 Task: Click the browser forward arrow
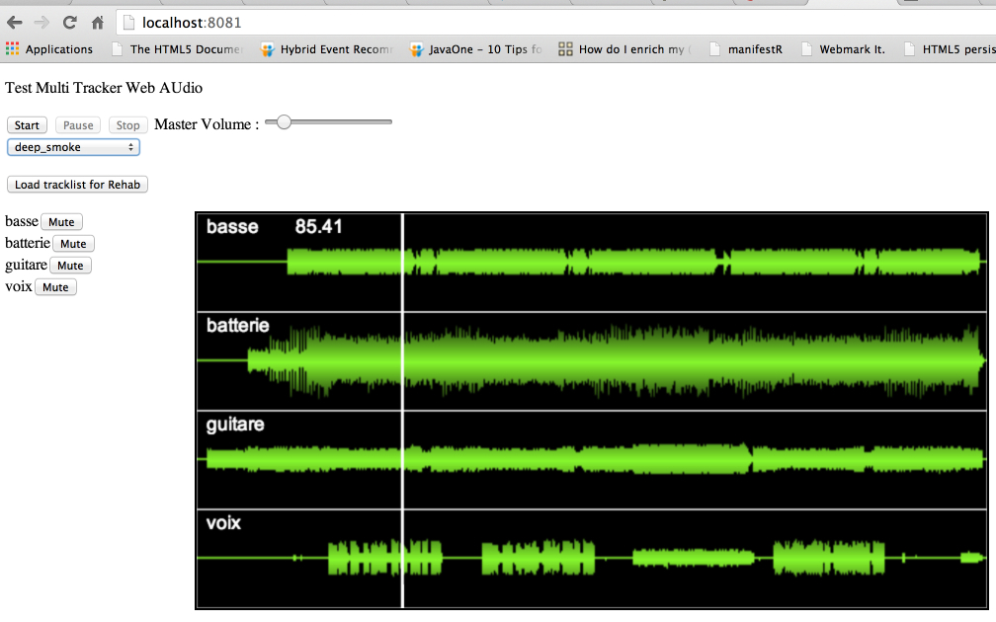[41, 23]
